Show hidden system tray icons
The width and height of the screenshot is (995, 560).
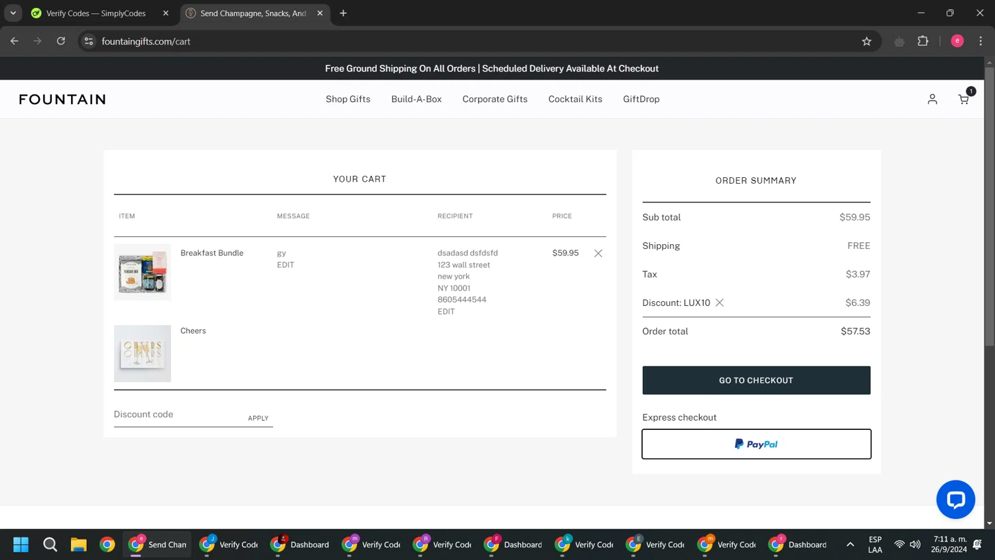(x=850, y=545)
